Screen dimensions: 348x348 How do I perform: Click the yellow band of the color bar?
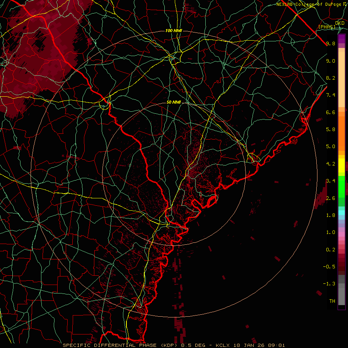341,165
